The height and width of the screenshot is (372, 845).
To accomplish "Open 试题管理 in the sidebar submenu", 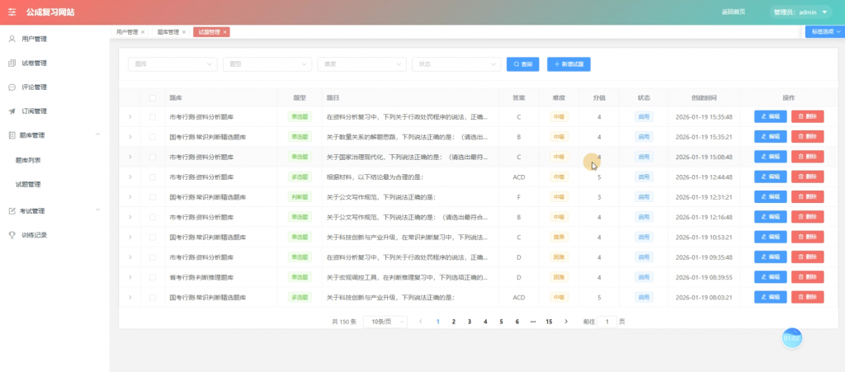I will tap(28, 184).
